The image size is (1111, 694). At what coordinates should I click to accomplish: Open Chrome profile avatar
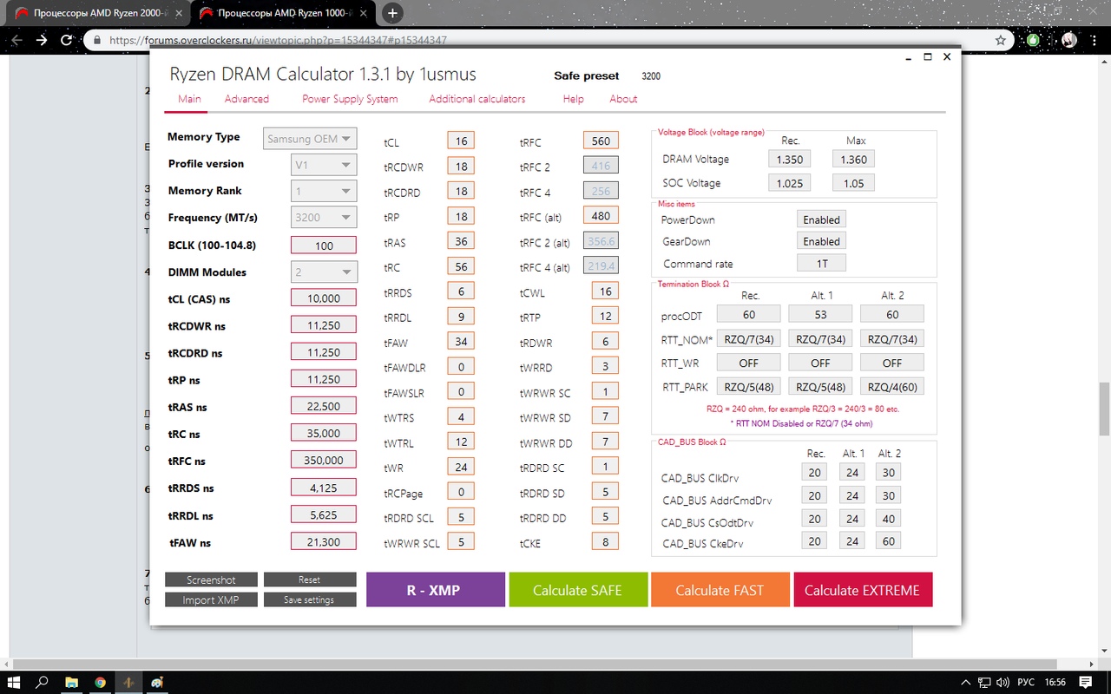1069,40
